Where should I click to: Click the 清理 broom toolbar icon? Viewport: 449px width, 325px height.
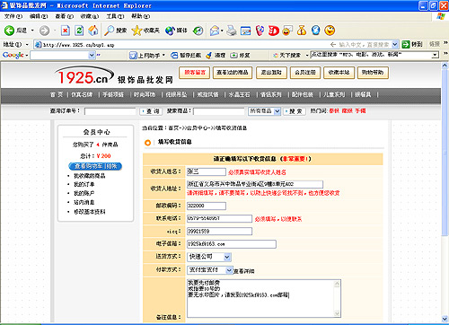(x=209, y=56)
